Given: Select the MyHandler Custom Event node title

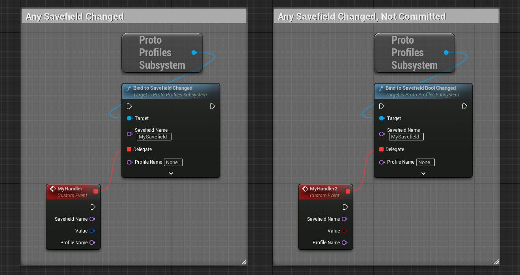Looking at the screenshot, I should (x=70, y=189).
